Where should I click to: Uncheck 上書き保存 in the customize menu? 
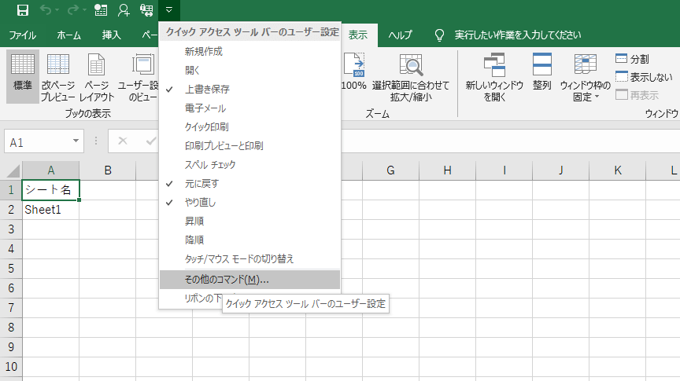[x=249, y=90]
